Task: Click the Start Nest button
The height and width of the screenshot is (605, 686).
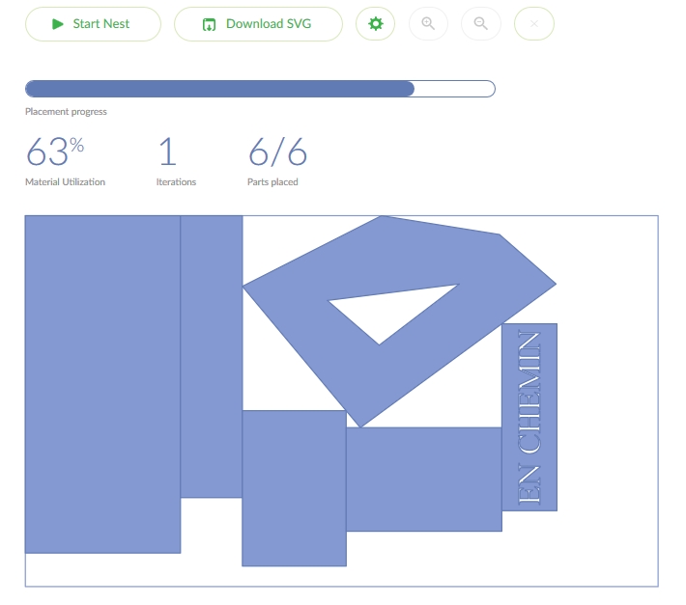Action: click(93, 24)
